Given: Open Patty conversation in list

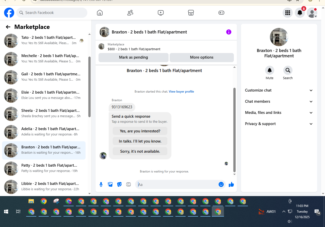Looking at the screenshot, I should coord(44,168).
